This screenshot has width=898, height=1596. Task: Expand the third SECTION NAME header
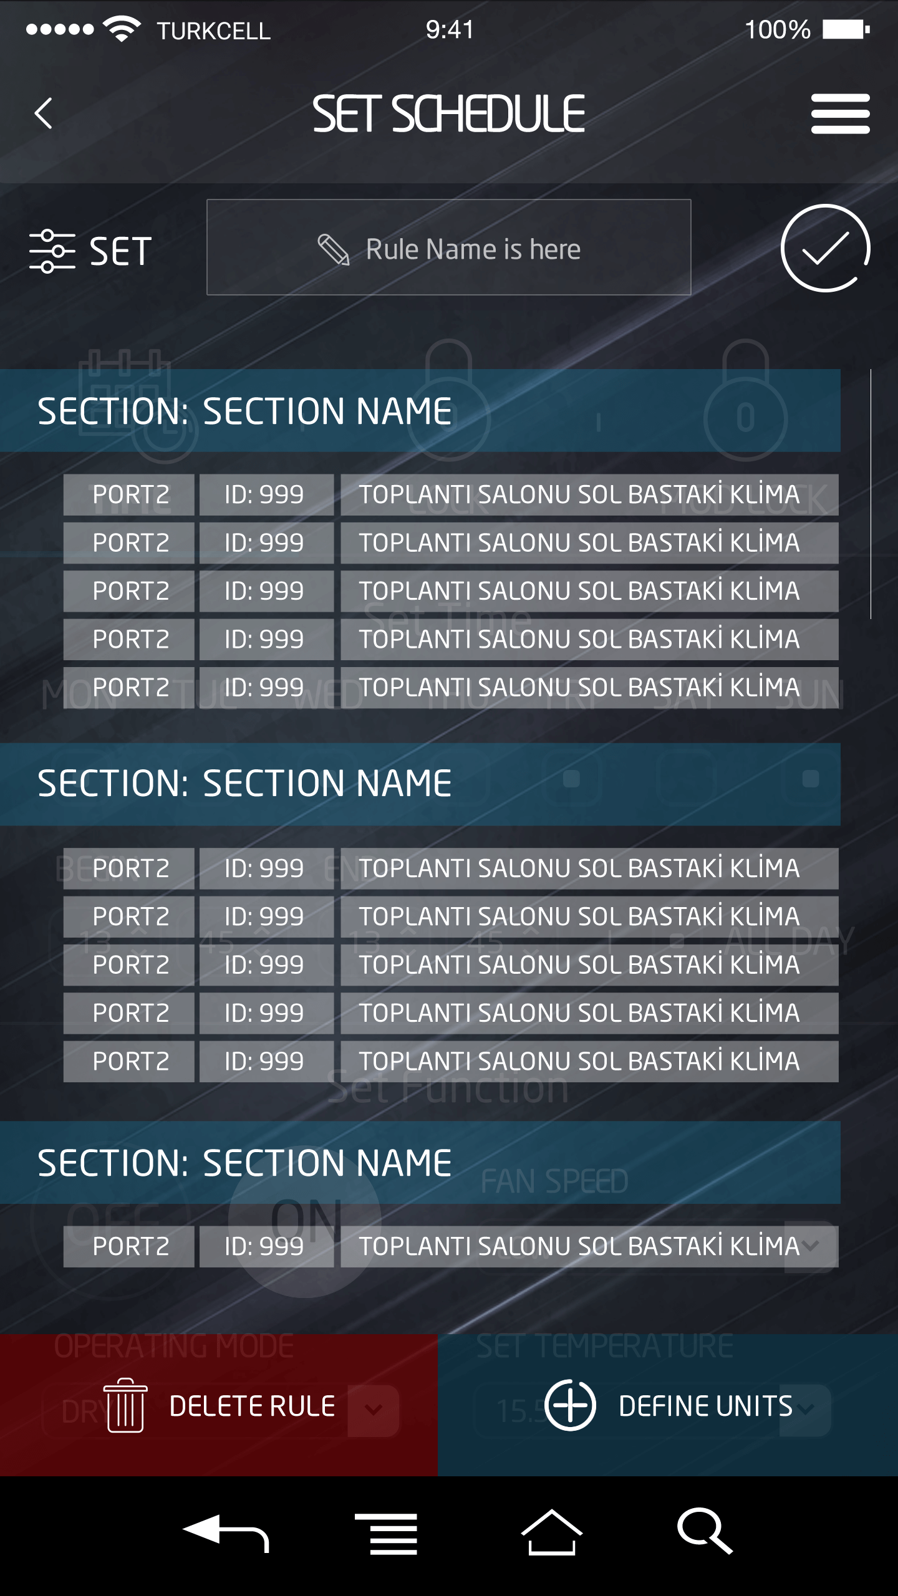point(420,1163)
